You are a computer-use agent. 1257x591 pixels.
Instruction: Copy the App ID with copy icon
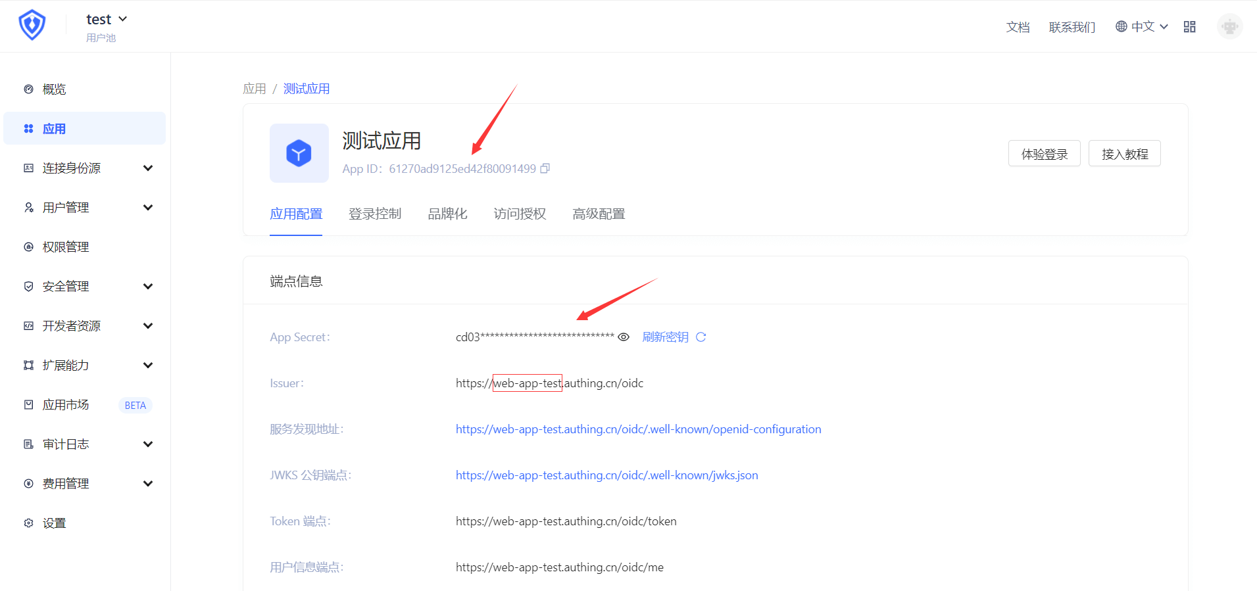(x=545, y=169)
